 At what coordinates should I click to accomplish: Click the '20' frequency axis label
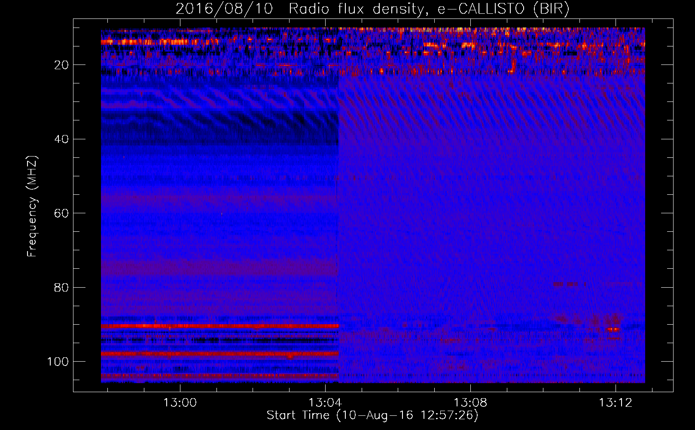click(x=62, y=65)
